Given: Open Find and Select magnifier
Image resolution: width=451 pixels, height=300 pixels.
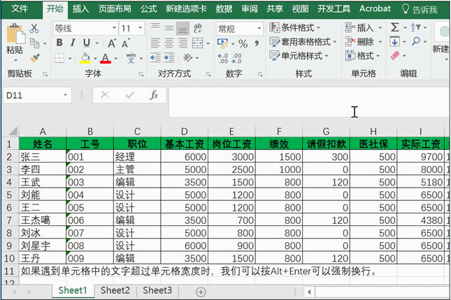Looking at the screenshot, I should pyautogui.click(x=415, y=41).
